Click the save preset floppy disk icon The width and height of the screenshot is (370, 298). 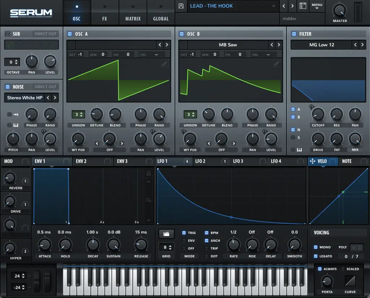click(181, 6)
